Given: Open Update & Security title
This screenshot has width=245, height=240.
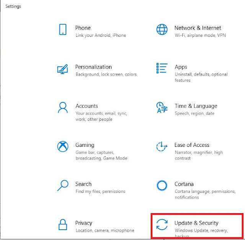Looking at the screenshot, I should [x=196, y=223].
